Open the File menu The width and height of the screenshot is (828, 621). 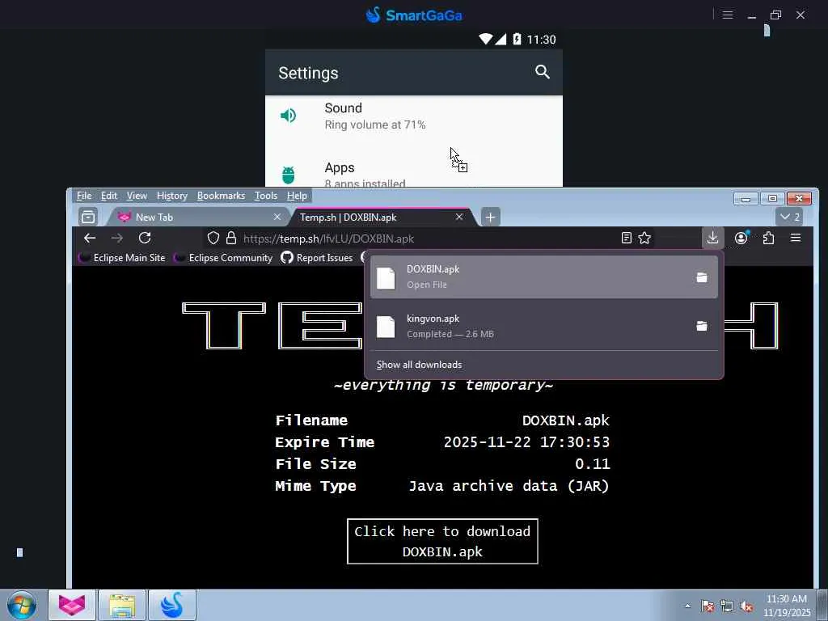84,196
